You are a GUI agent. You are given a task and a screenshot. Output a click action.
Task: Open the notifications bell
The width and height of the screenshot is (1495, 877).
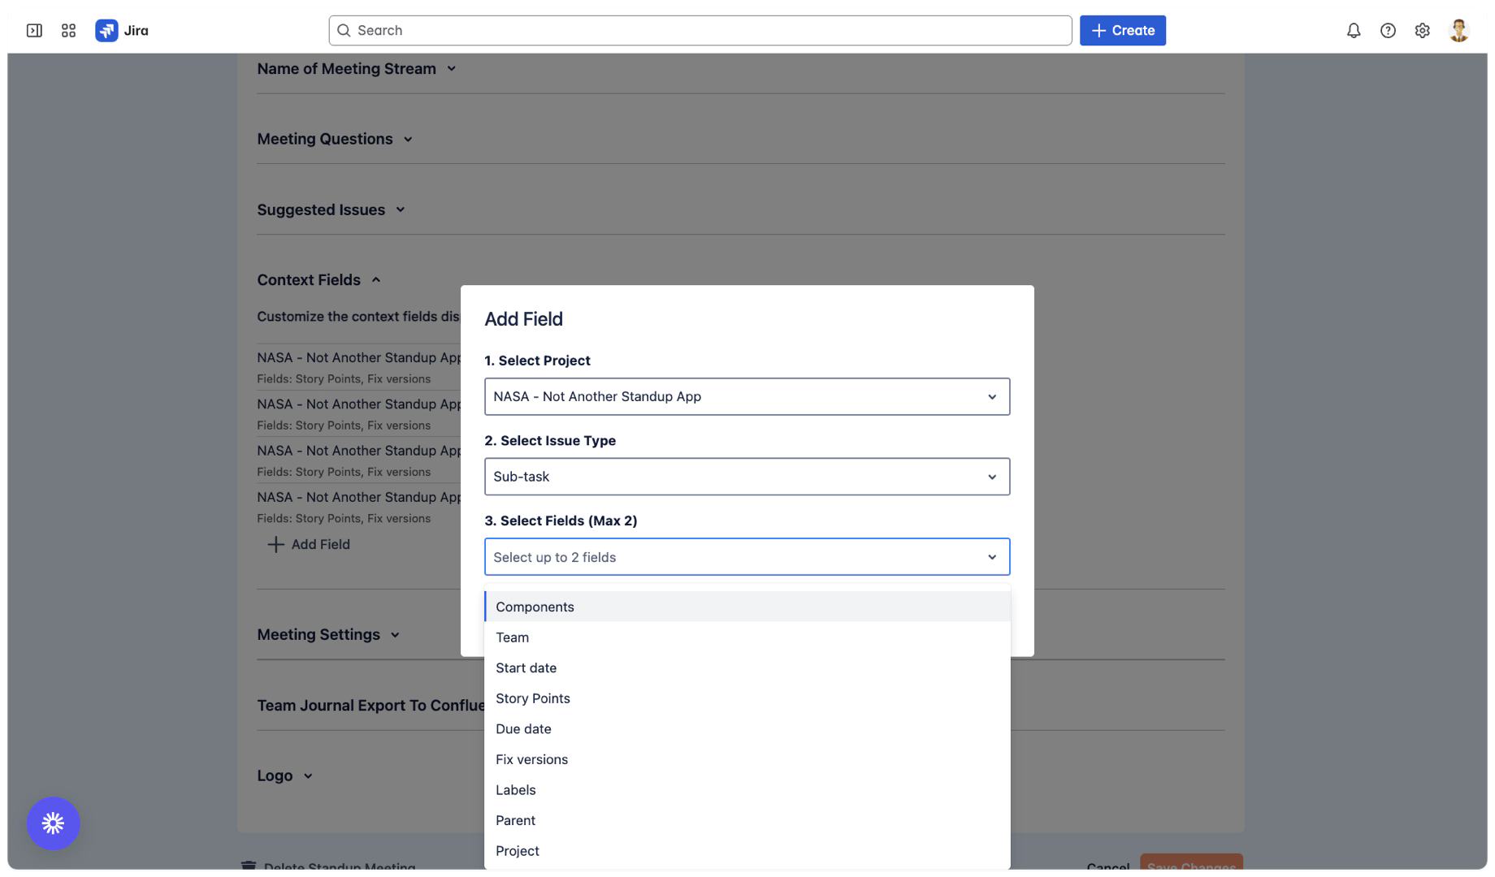(x=1354, y=30)
